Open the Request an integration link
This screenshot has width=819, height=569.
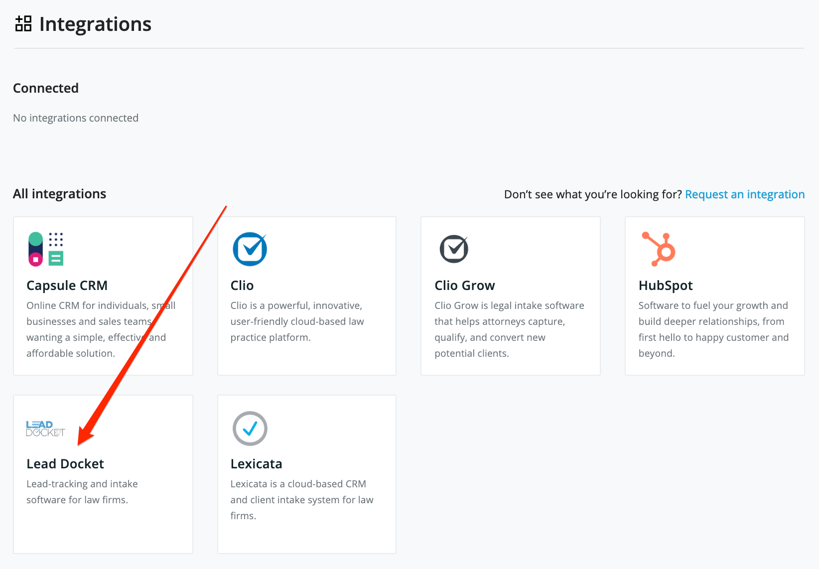[x=745, y=194]
